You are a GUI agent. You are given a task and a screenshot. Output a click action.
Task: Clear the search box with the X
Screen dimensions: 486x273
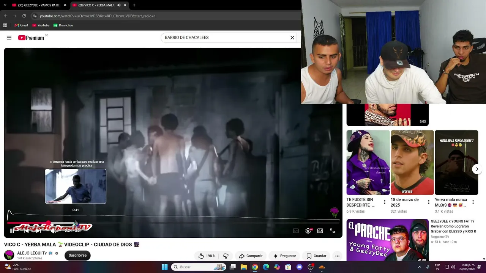pyautogui.click(x=292, y=38)
